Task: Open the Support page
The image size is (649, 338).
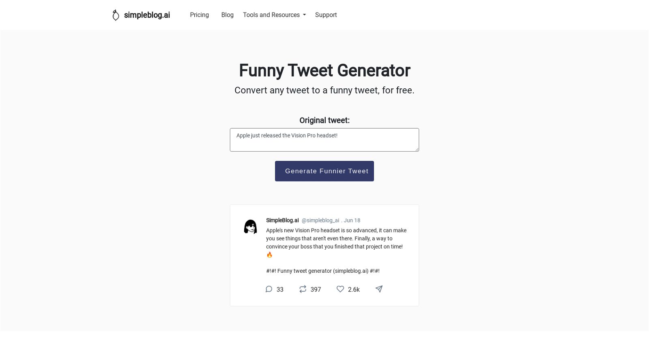Action: 326,15
